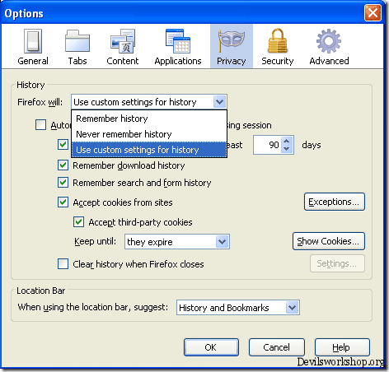The image size is (389, 372).
Task: Collapse the Firefox will dropdown arrow
Action: pyautogui.click(x=219, y=102)
